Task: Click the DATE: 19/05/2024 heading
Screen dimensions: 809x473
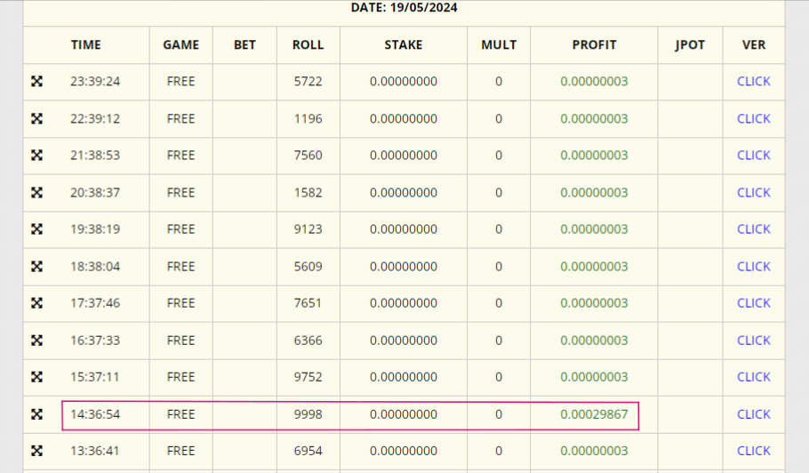Action: click(404, 8)
